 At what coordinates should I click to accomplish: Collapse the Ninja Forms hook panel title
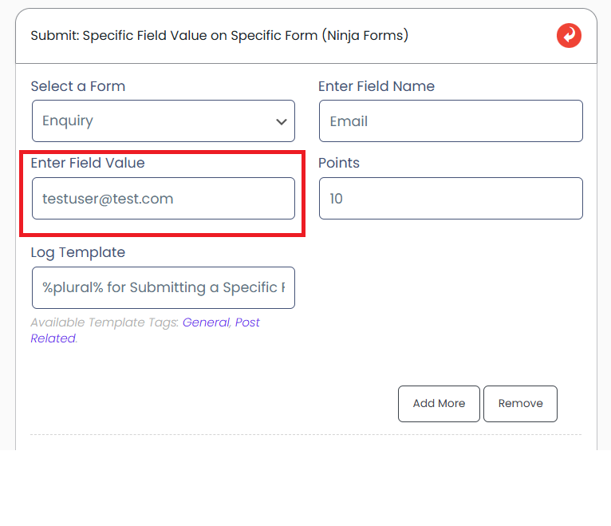219,36
